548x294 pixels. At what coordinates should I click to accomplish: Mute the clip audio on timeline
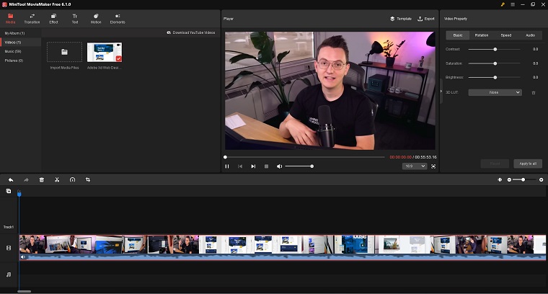23,257
